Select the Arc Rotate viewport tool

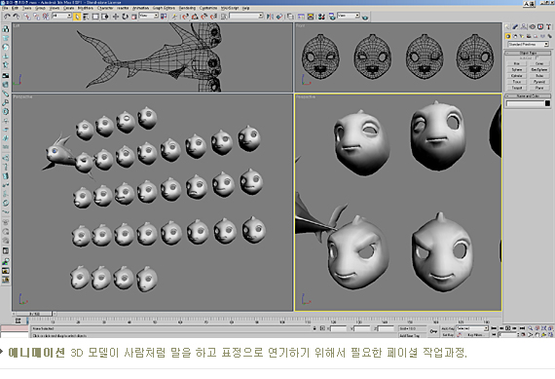point(544,335)
